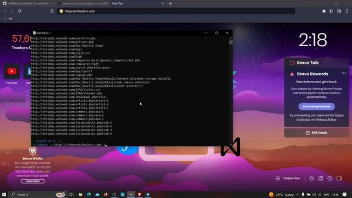Screen dimensions: 352x198
Task: Switch to the SecretFinder GitHub tab
Action: click(x=28, y=3)
